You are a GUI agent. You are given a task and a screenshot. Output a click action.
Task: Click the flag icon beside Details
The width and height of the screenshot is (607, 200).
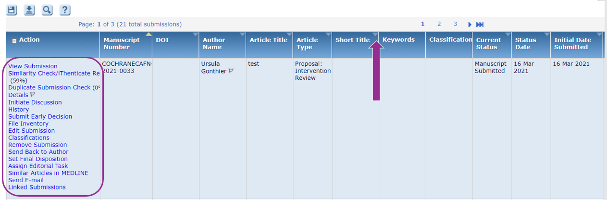(33, 95)
